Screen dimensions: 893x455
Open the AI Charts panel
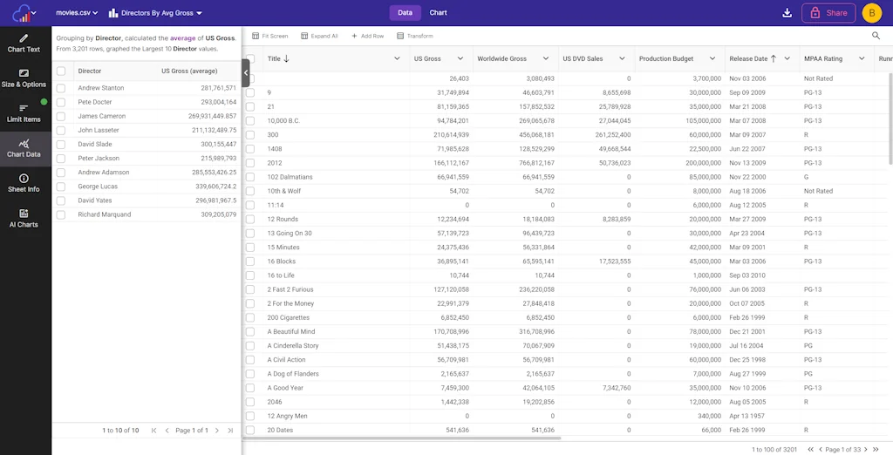pos(24,218)
